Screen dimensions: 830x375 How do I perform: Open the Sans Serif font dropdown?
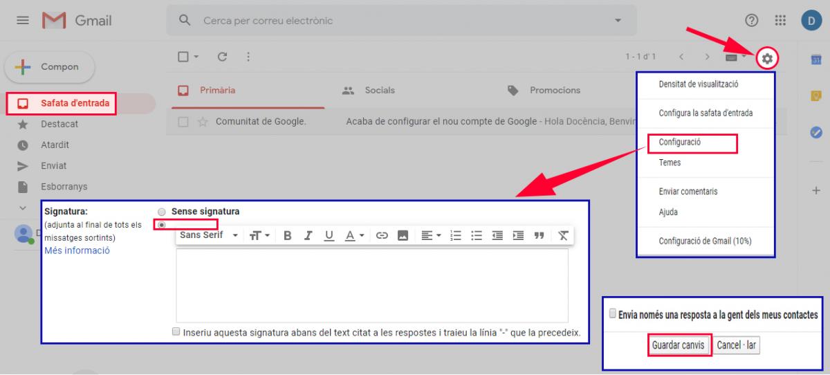(x=208, y=236)
